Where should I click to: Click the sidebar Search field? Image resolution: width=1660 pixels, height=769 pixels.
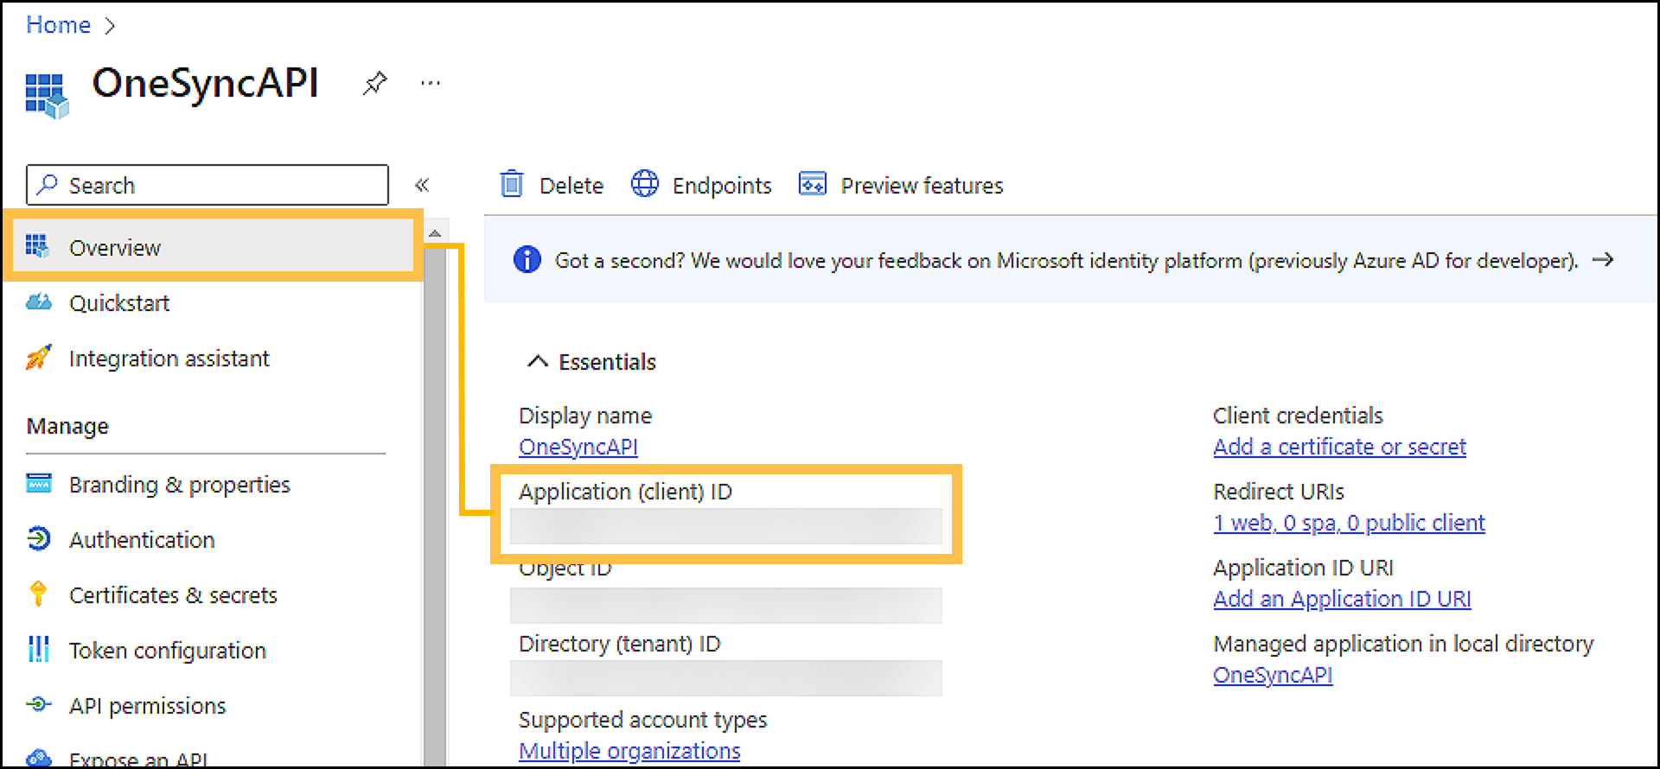(207, 185)
